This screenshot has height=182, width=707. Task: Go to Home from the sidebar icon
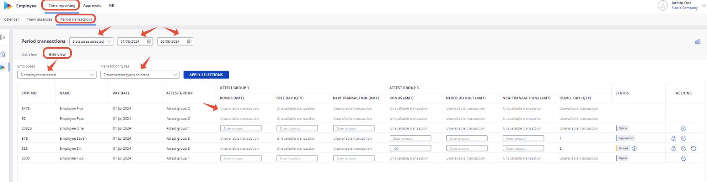[3, 54]
